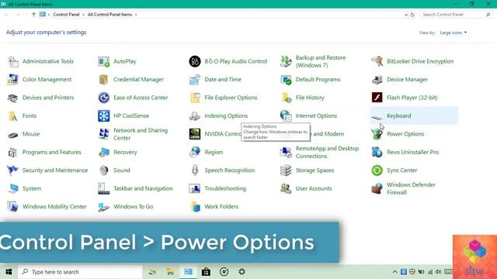This screenshot has width=497, height=279.
Task: Click the Flash Player icon
Action: pos(377,98)
